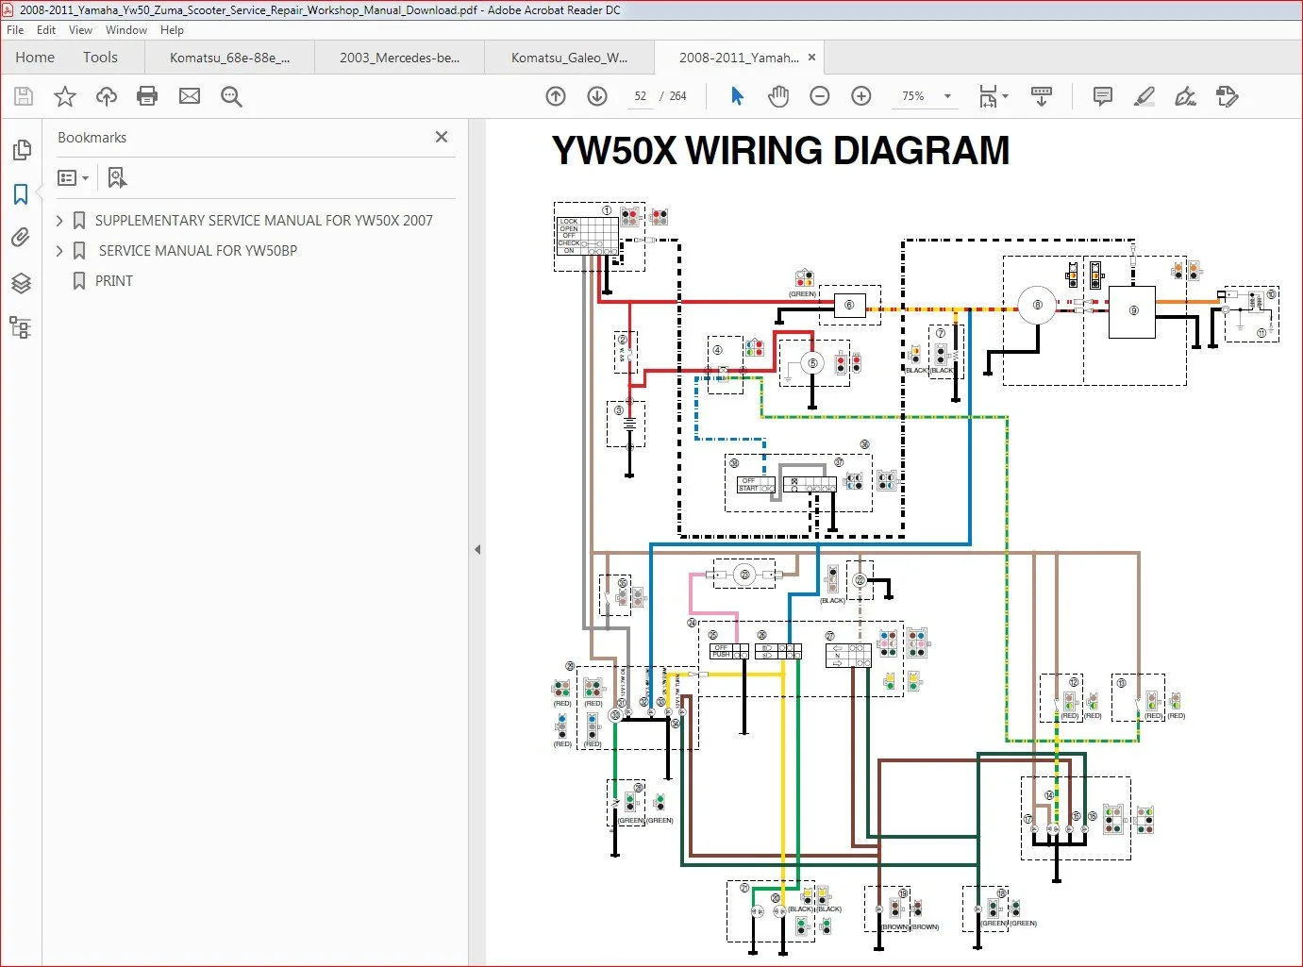The width and height of the screenshot is (1303, 967).
Task: Add a sticky note comment
Action: pyautogui.click(x=1102, y=96)
